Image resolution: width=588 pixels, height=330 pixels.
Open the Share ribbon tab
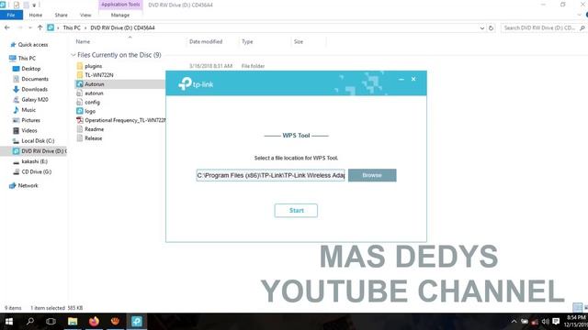[62, 15]
